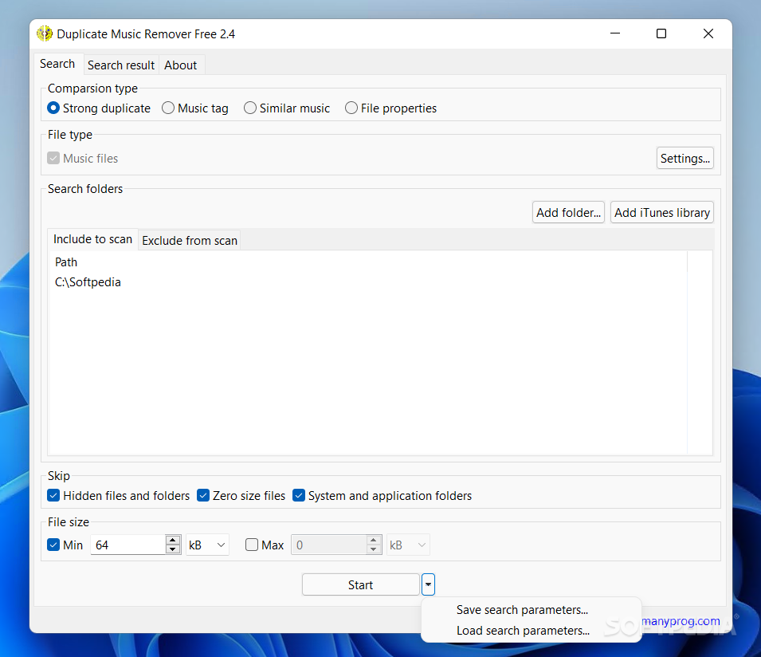Click Add iTunes library button

point(662,213)
